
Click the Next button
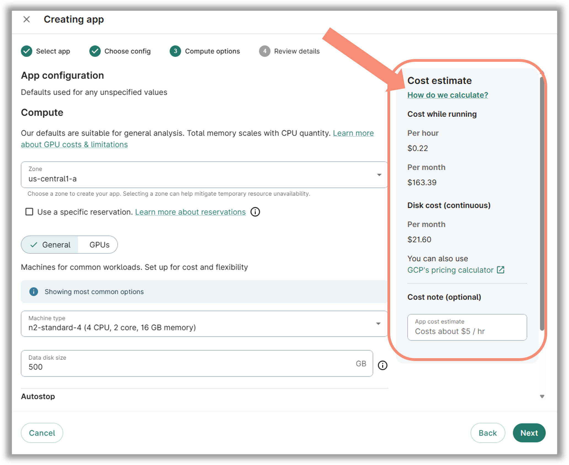tap(529, 433)
